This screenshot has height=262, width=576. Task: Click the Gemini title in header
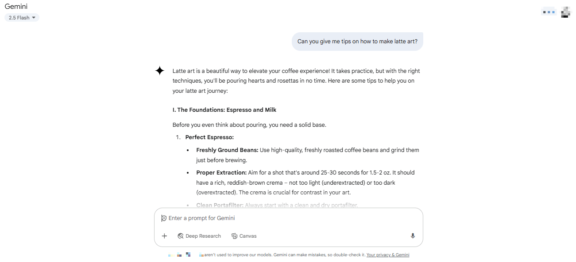16,7
